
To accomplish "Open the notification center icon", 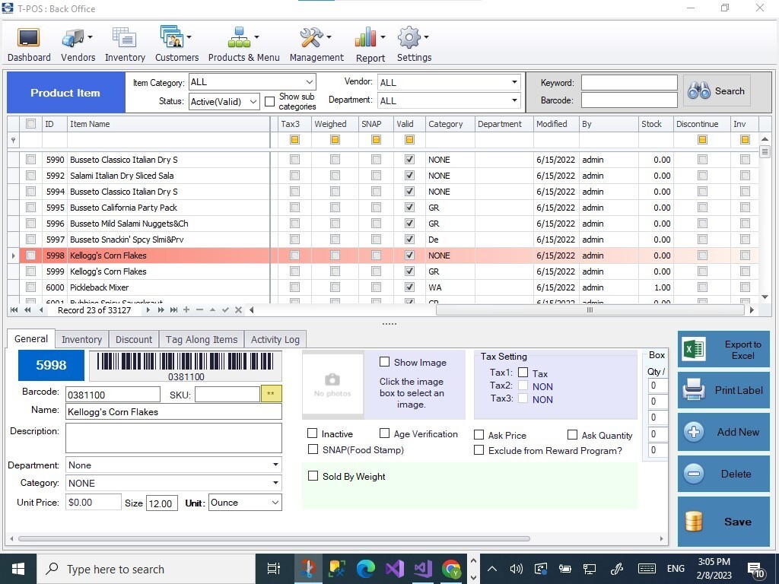I will tap(755, 570).
